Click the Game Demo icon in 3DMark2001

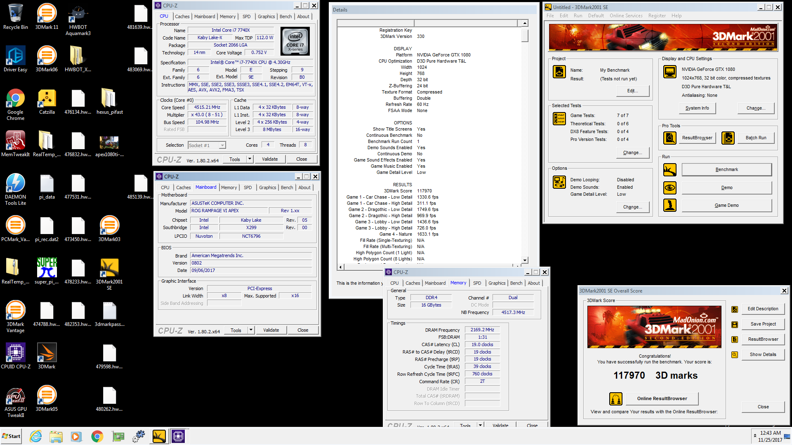pyautogui.click(x=670, y=205)
